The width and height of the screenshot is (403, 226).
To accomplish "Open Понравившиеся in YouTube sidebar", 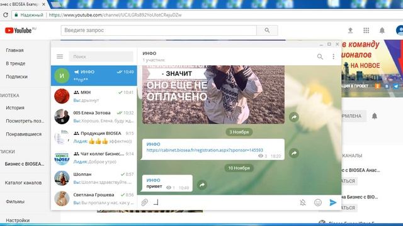I will (x=24, y=134).
